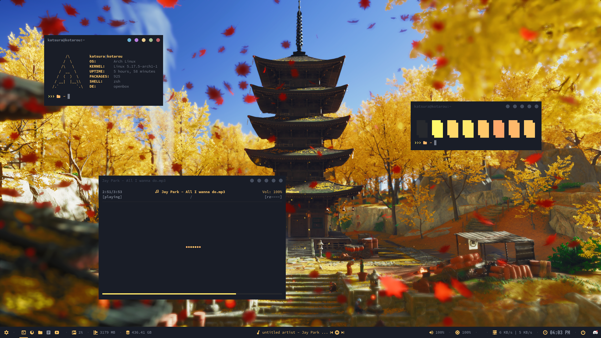Launch the terminal from the taskbar
This screenshot has height=338, width=601.
point(23,332)
